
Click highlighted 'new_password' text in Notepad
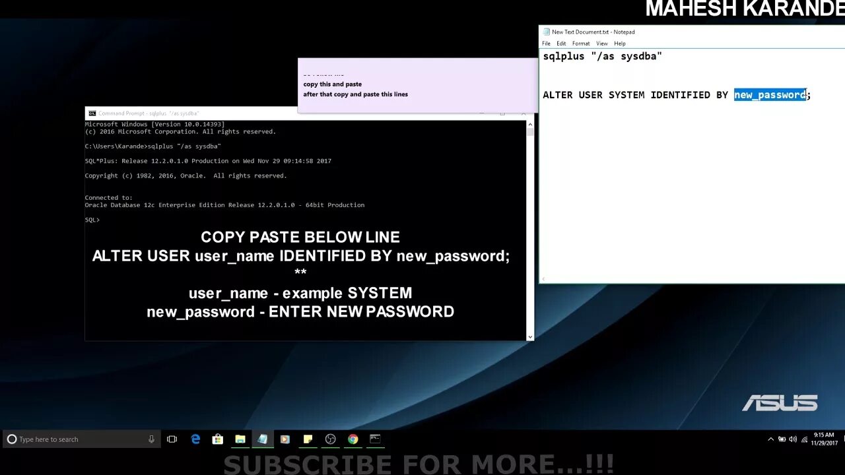tap(770, 95)
